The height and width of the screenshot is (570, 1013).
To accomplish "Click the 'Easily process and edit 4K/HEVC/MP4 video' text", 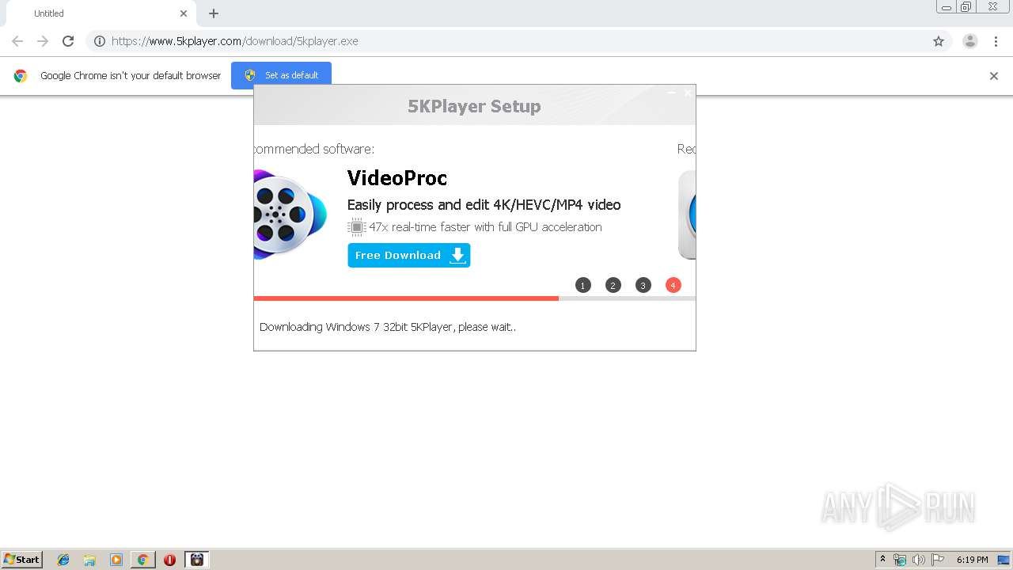I will point(484,205).
